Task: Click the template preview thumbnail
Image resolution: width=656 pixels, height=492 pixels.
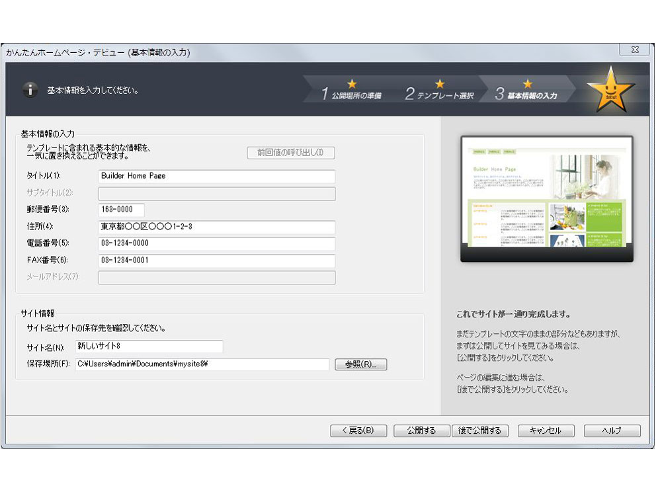Action: tap(546, 198)
